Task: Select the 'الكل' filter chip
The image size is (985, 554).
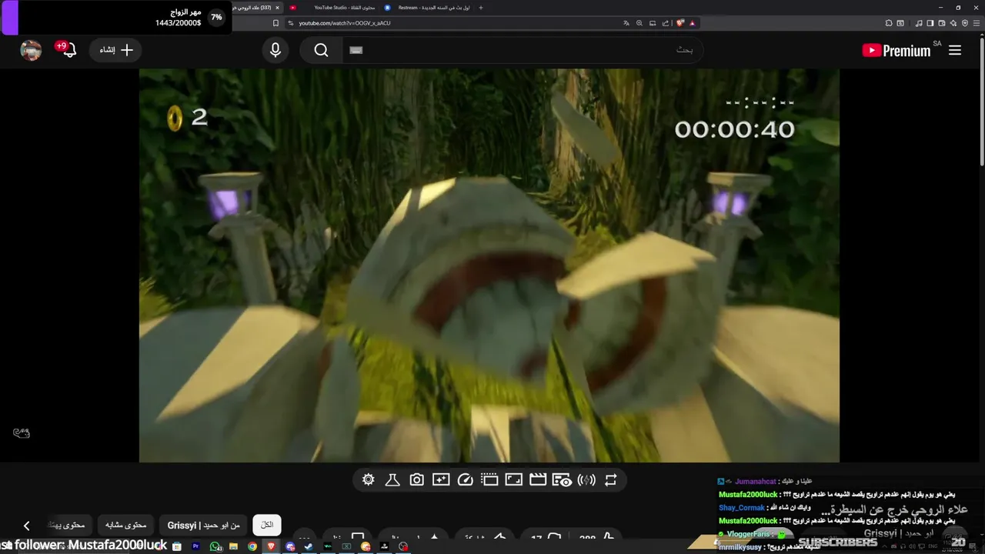Action: [x=267, y=525]
